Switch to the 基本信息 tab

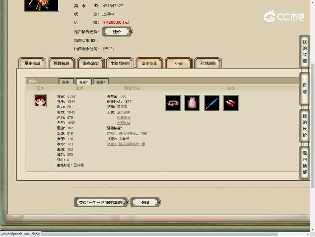click(32, 63)
